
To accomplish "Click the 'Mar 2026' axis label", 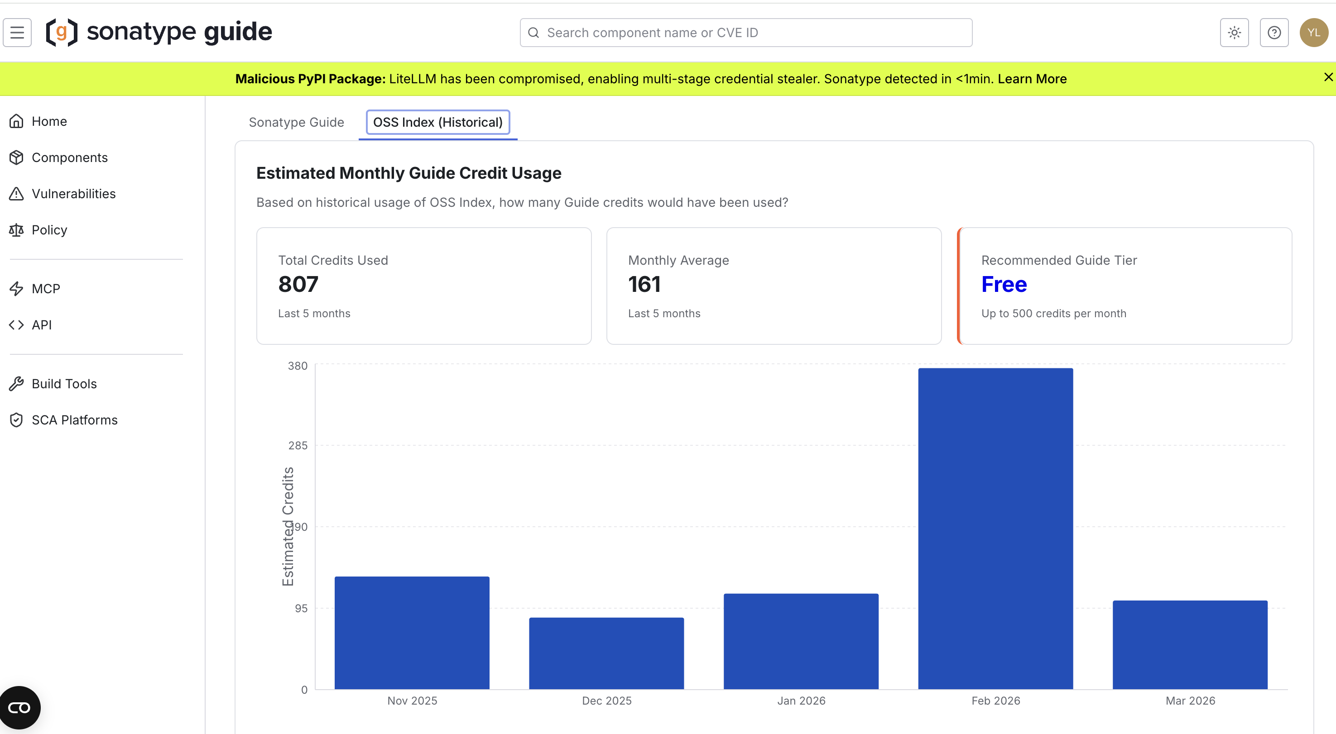I will pos(1190,701).
